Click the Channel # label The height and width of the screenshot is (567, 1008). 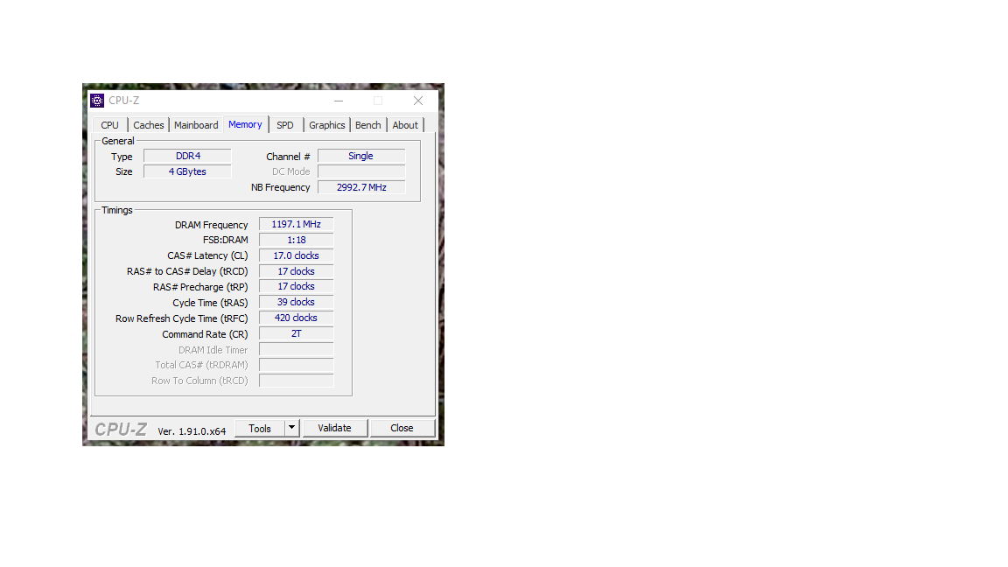[x=288, y=157]
